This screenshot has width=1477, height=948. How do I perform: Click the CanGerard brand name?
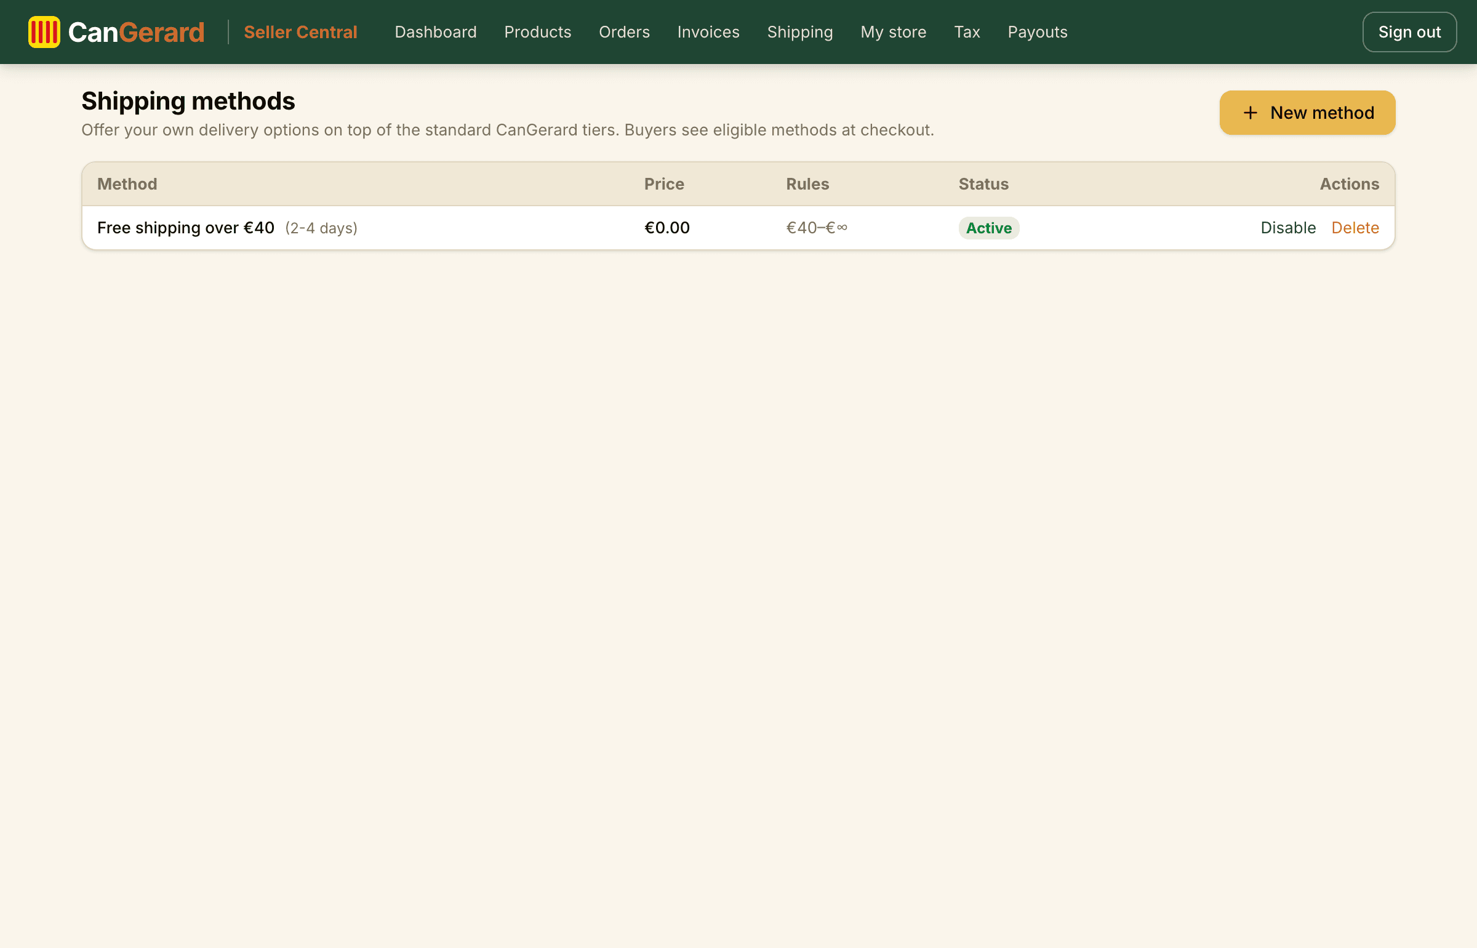point(136,32)
